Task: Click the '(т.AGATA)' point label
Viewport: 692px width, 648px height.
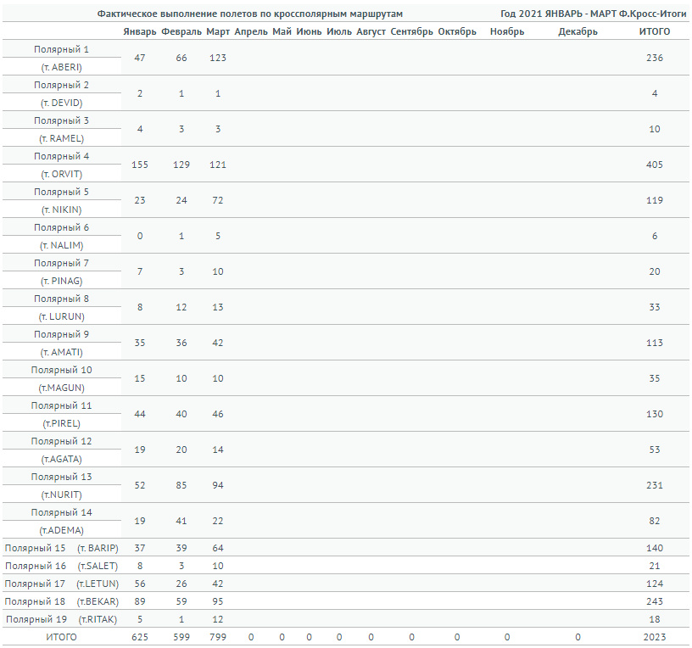Action: (61, 460)
